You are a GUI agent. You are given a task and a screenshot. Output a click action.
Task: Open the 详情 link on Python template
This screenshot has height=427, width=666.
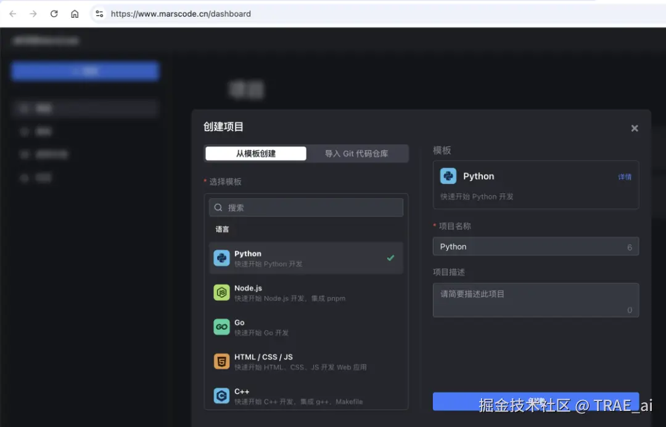pos(624,177)
